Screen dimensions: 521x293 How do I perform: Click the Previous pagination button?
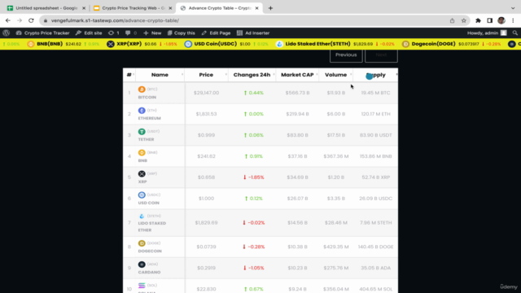[x=346, y=55]
